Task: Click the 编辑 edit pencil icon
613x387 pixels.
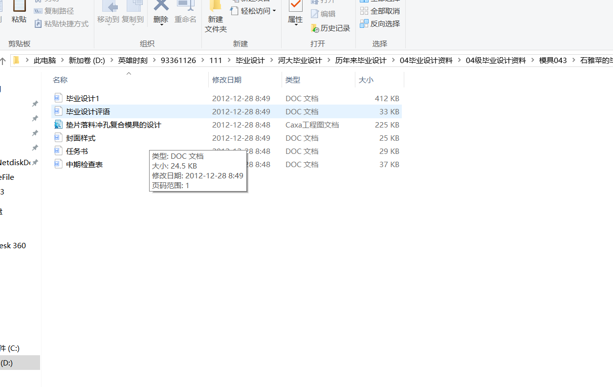Action: click(315, 14)
